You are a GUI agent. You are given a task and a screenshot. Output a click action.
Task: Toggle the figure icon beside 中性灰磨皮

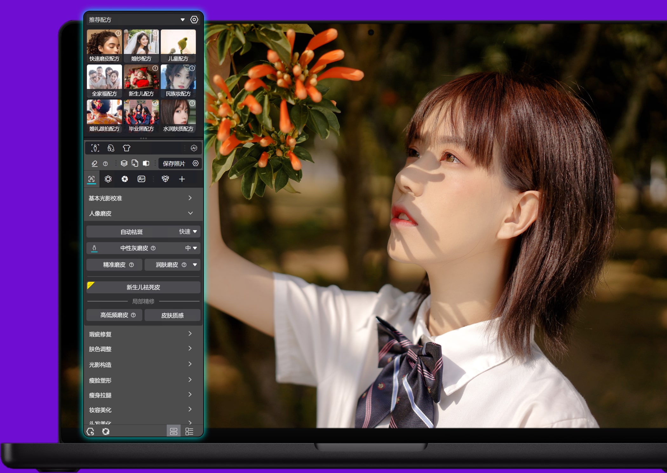(x=94, y=248)
